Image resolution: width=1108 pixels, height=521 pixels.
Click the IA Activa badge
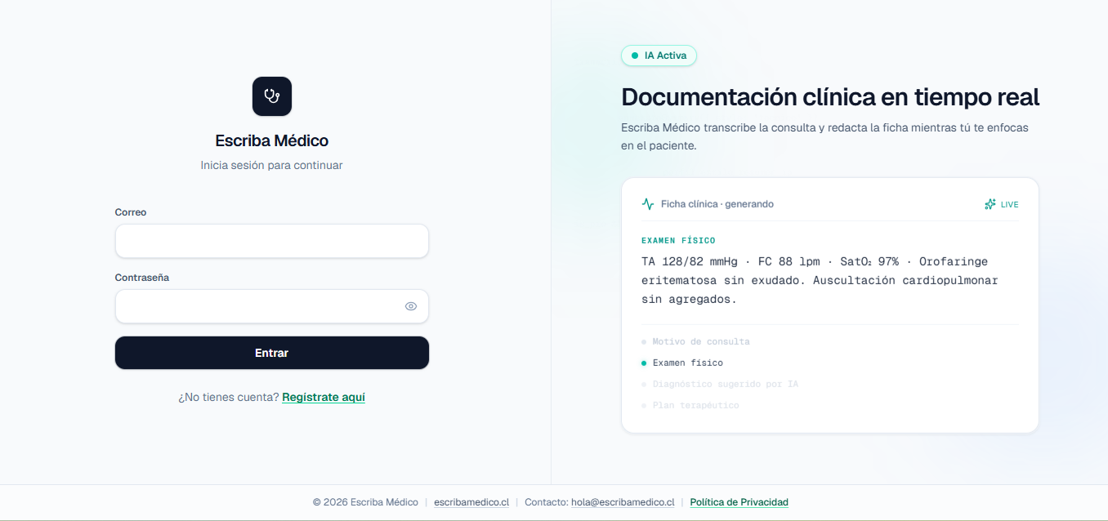pyautogui.click(x=659, y=56)
